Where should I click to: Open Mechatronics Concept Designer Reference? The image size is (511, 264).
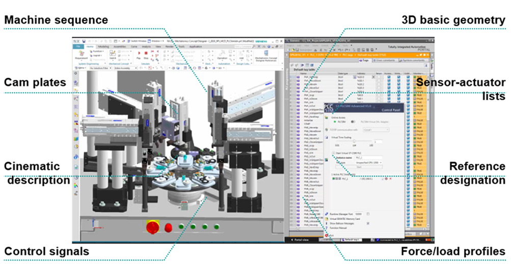pyautogui.click(x=266, y=54)
